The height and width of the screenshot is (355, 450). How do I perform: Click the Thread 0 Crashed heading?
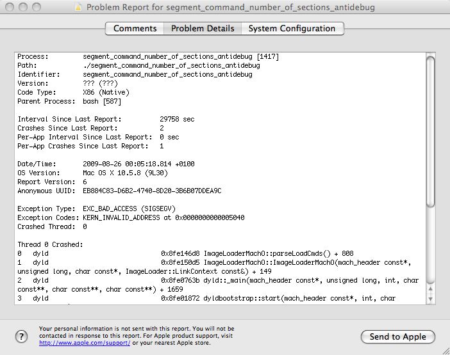(x=51, y=244)
